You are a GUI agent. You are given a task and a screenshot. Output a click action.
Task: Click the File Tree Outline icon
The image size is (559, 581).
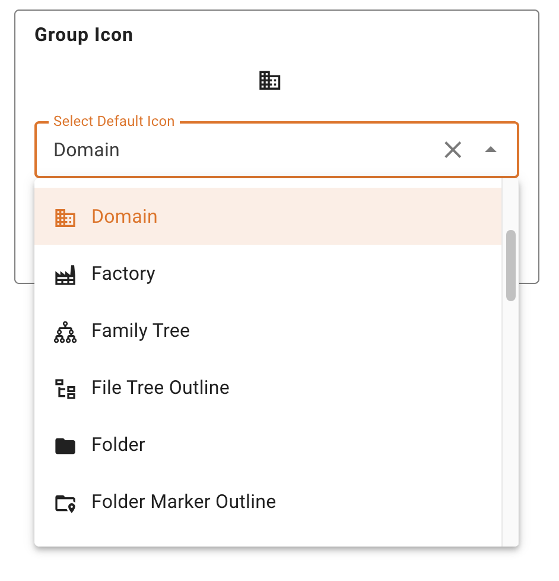click(x=65, y=389)
